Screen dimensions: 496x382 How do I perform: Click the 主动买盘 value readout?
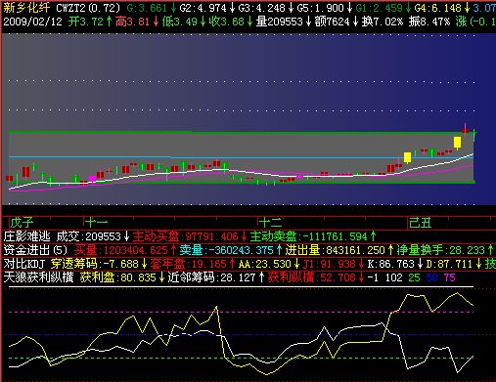186,236
